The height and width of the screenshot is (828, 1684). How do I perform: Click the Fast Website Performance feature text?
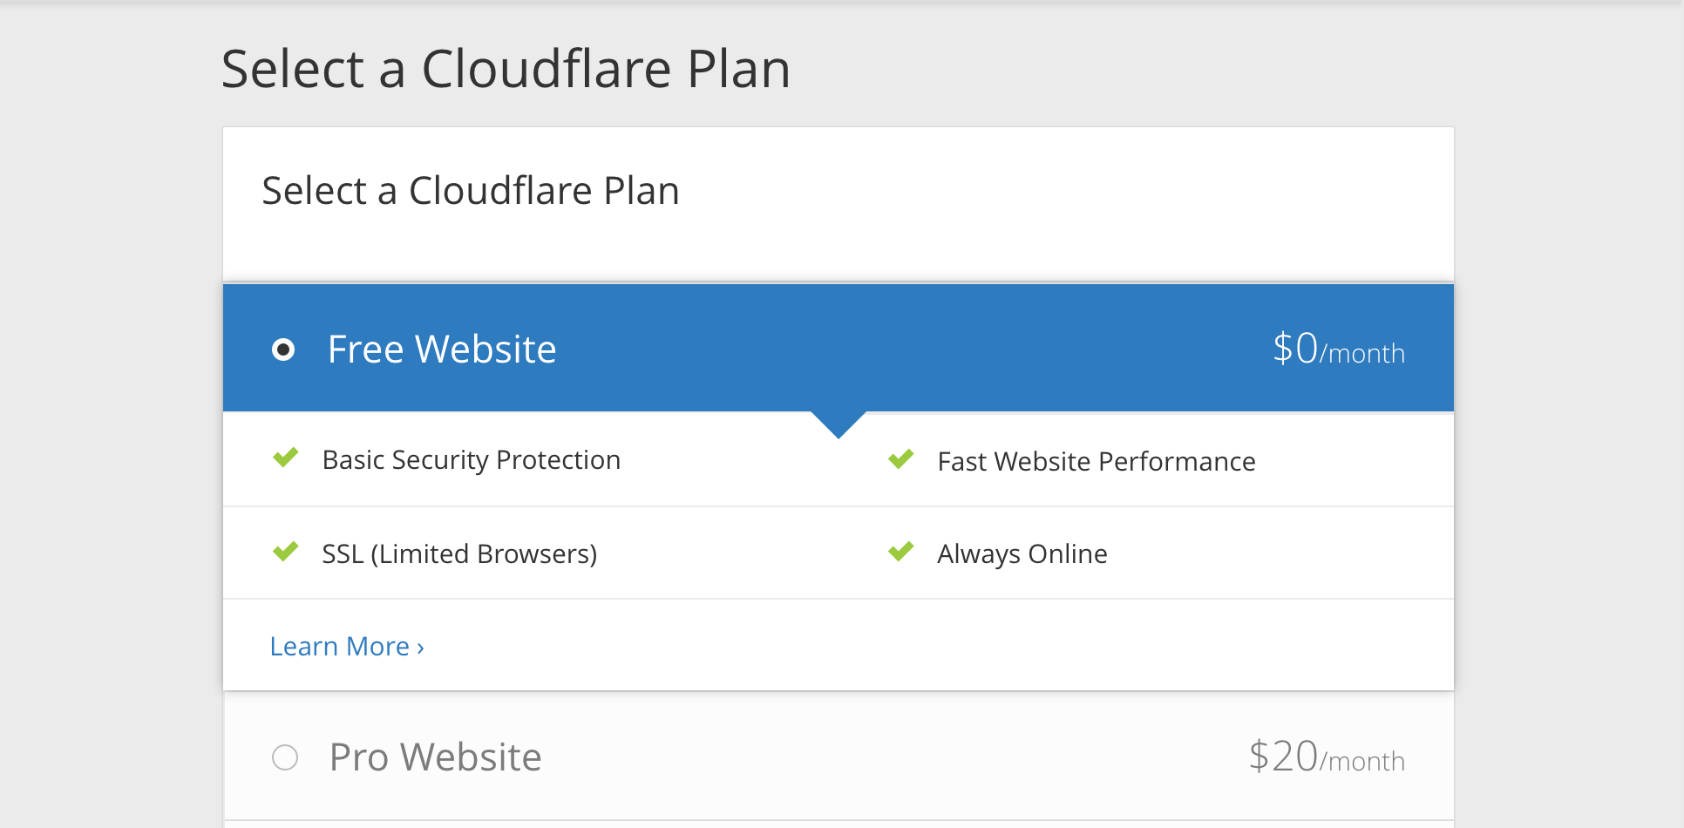tap(1097, 461)
